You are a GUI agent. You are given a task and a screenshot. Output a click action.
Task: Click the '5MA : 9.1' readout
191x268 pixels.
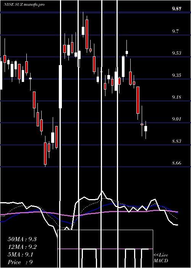tap(21, 255)
